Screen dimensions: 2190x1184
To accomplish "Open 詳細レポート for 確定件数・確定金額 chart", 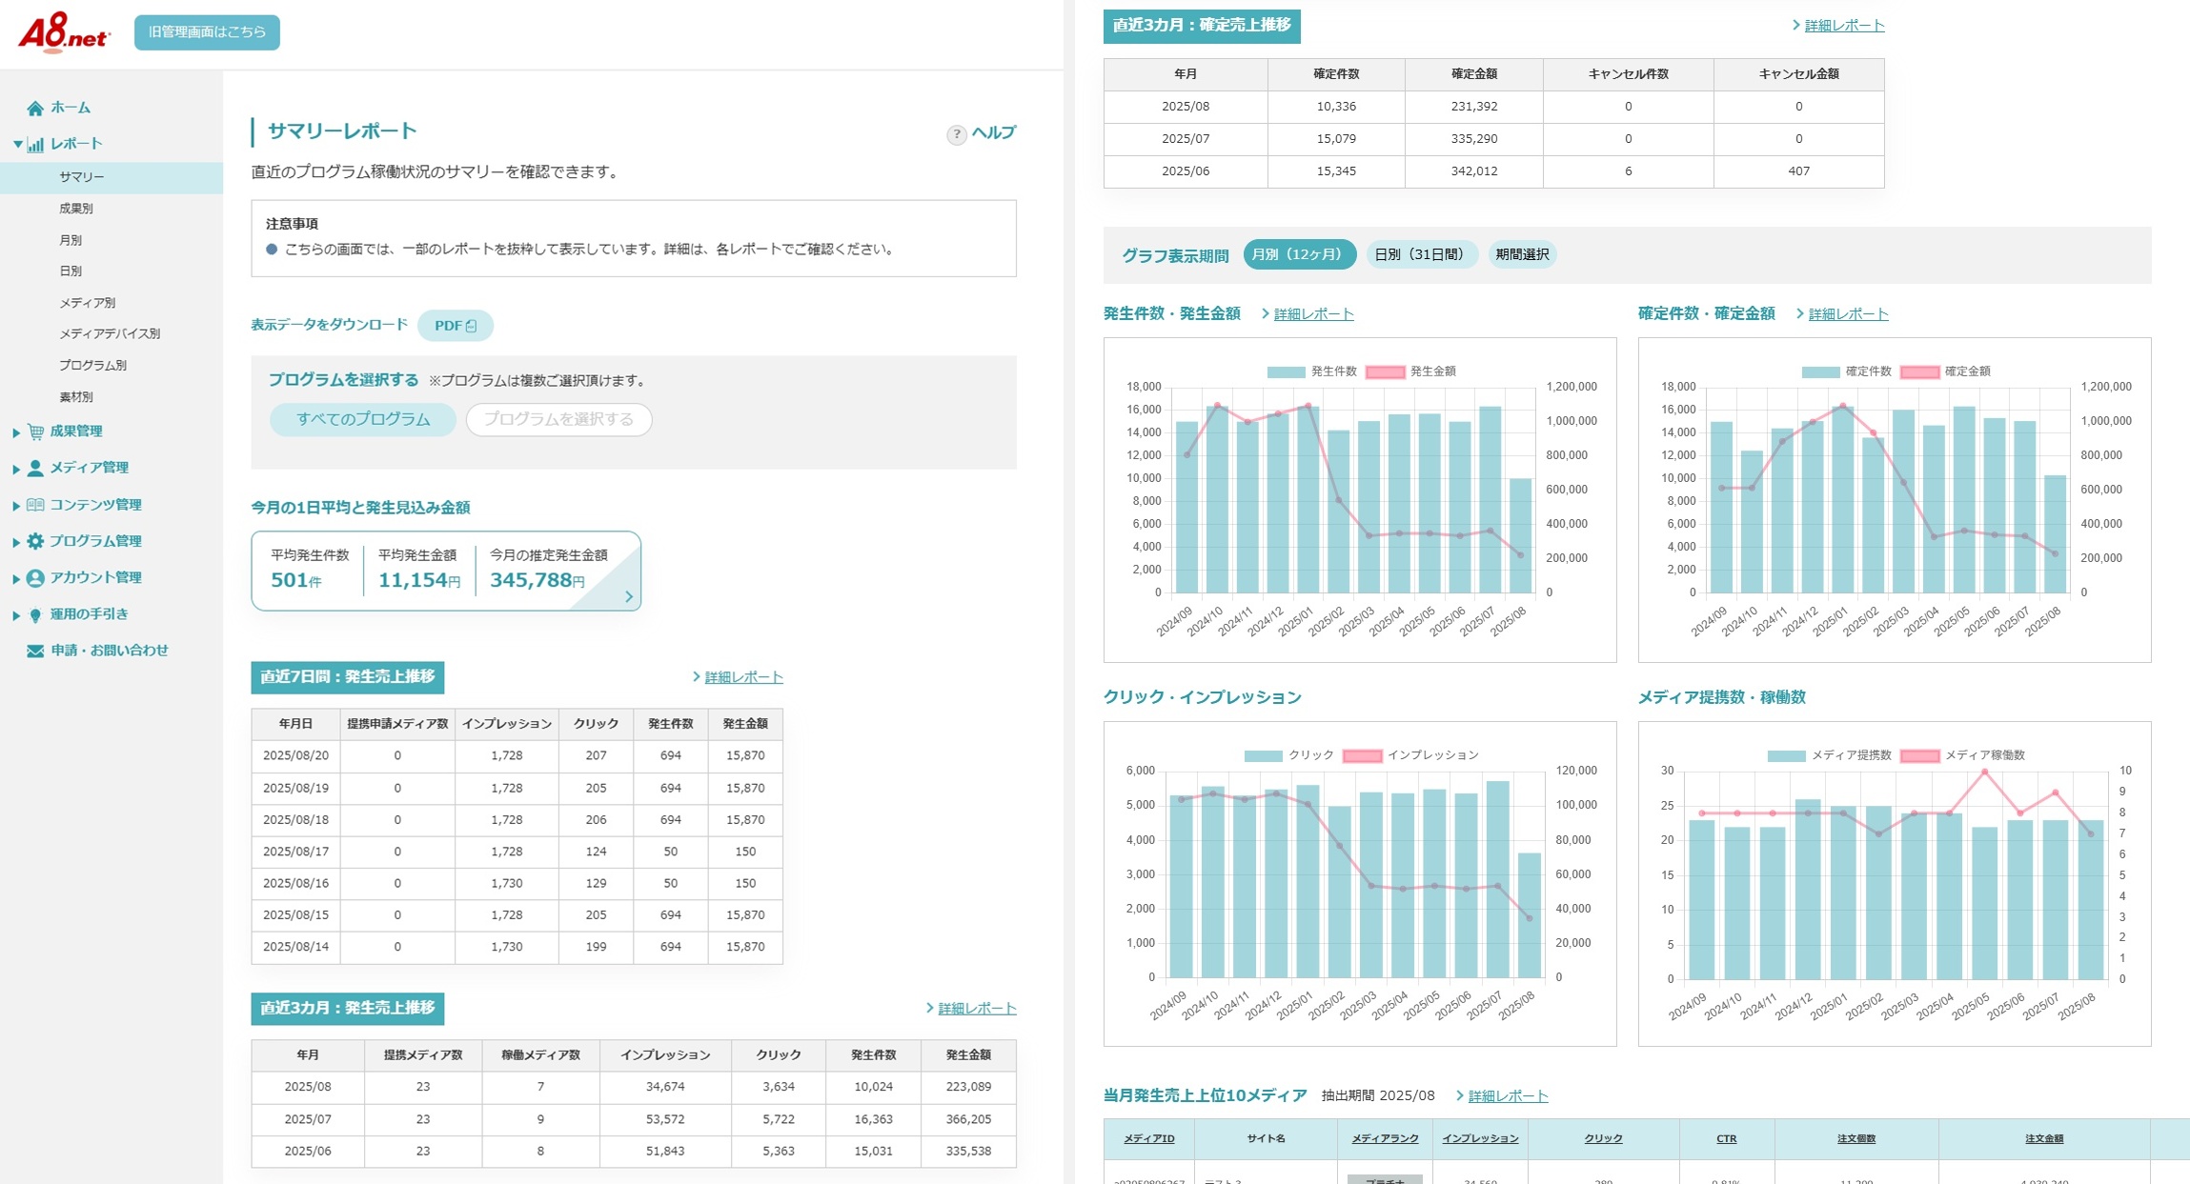I will pyautogui.click(x=1848, y=314).
